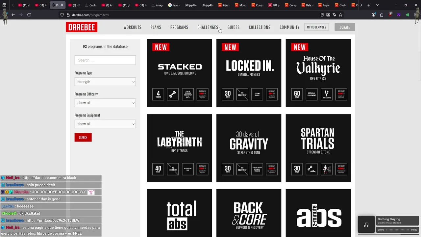Click the music note icon in media widget

(x=366, y=225)
